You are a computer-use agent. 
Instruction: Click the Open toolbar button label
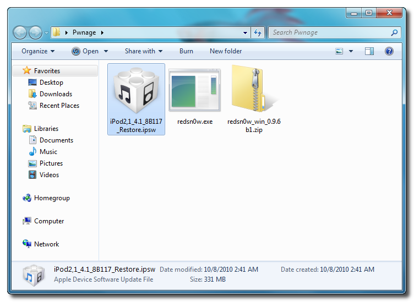pos(90,51)
